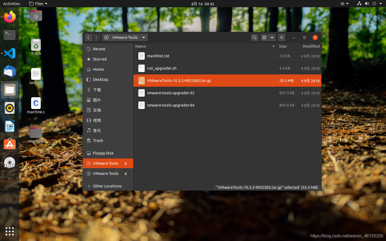Viewport: 386px width, 241px height.
Task: Eject the second VMware Tools disc
Action: tap(126, 174)
